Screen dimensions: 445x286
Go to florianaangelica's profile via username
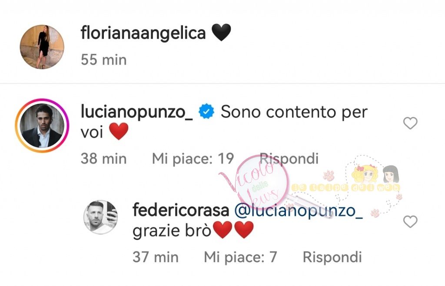click(143, 33)
